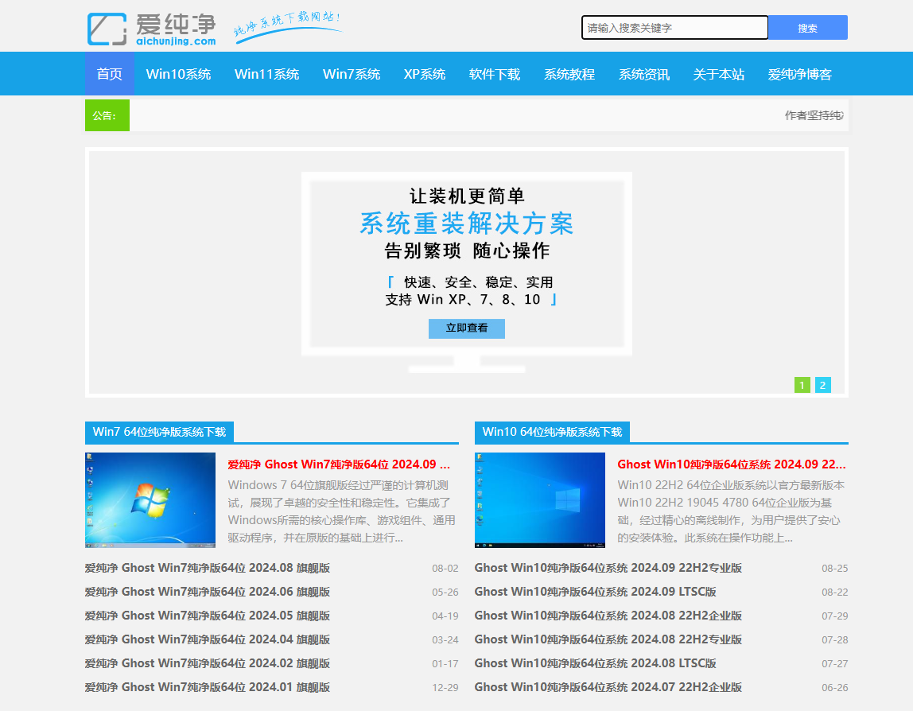
Task: Open the Win11系统 menu item
Action: (x=266, y=74)
